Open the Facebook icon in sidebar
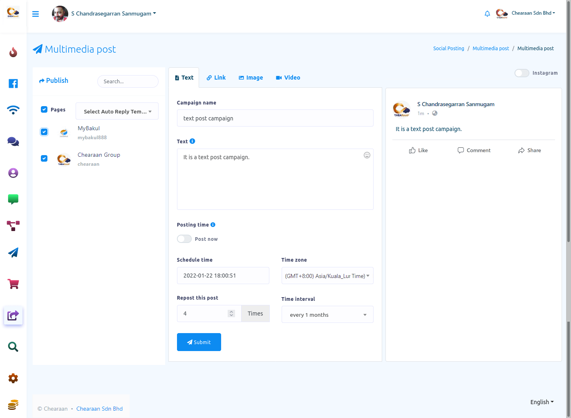This screenshot has height=418, width=571. coord(13,84)
